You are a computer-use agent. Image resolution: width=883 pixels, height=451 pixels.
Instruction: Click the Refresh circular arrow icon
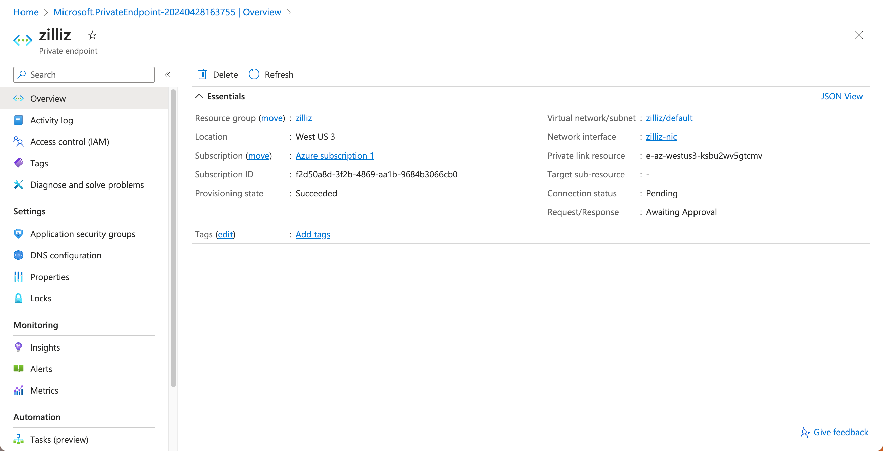(254, 74)
